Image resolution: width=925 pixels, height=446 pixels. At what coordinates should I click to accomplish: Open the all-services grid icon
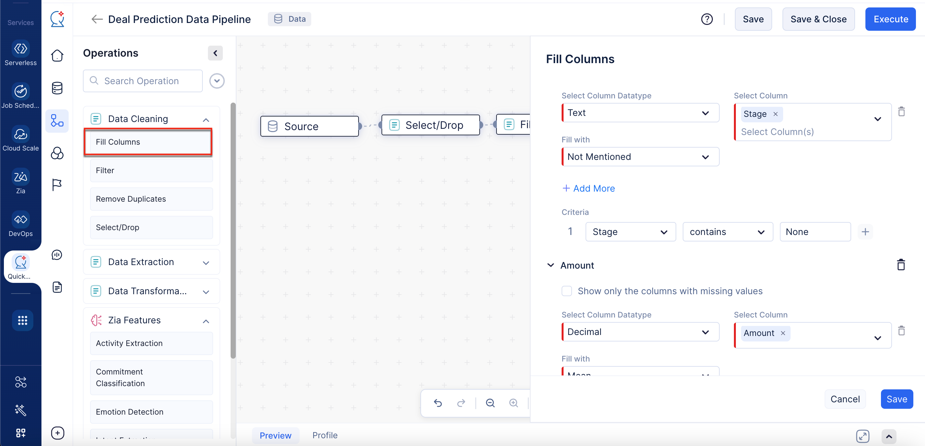(22, 320)
